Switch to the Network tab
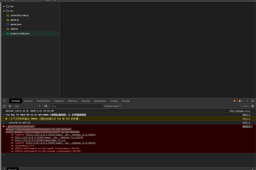Image resolution: width=256 pixels, height=170 pixels. (x=59, y=101)
